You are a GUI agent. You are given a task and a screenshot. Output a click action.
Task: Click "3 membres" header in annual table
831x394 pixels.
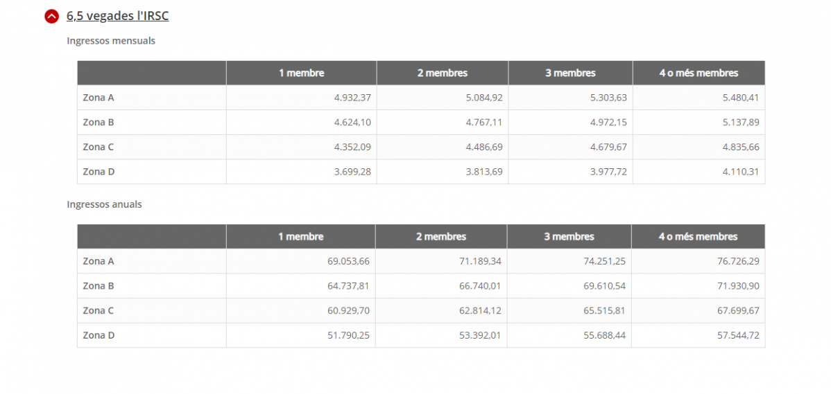(x=569, y=237)
